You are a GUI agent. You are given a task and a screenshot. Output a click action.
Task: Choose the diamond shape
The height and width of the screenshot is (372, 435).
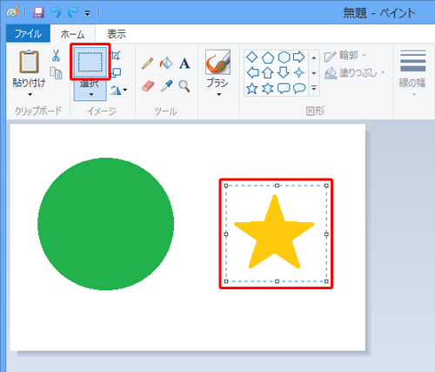pyautogui.click(x=251, y=57)
